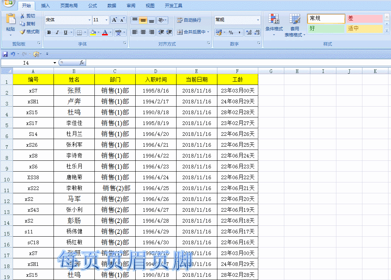Apply yellow fill color bucket

tap(93, 33)
